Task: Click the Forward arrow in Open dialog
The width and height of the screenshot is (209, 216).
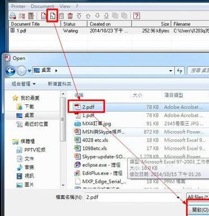Action: [21, 71]
